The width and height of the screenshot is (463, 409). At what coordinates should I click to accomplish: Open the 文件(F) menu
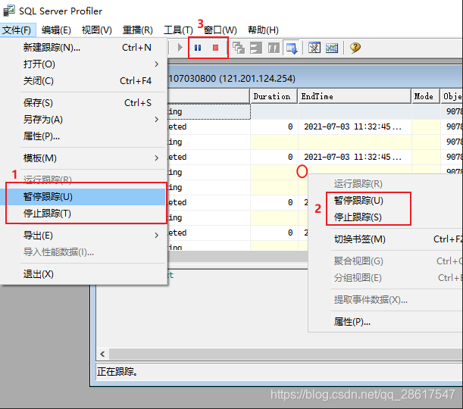(x=17, y=30)
